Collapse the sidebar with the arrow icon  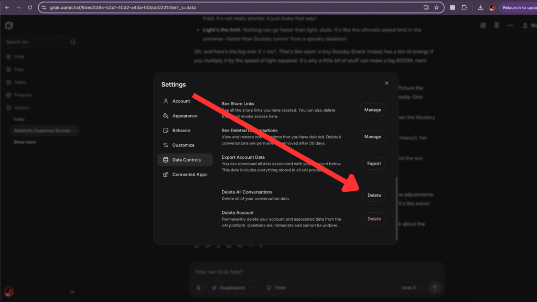point(72,292)
